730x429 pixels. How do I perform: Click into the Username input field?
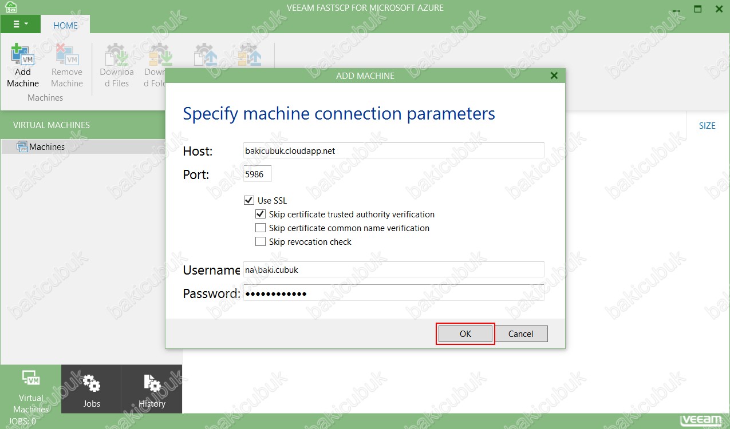pos(393,269)
